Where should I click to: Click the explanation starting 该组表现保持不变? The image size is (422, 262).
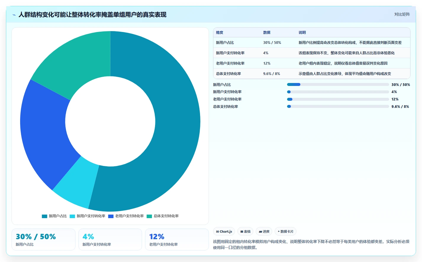coord(347,53)
